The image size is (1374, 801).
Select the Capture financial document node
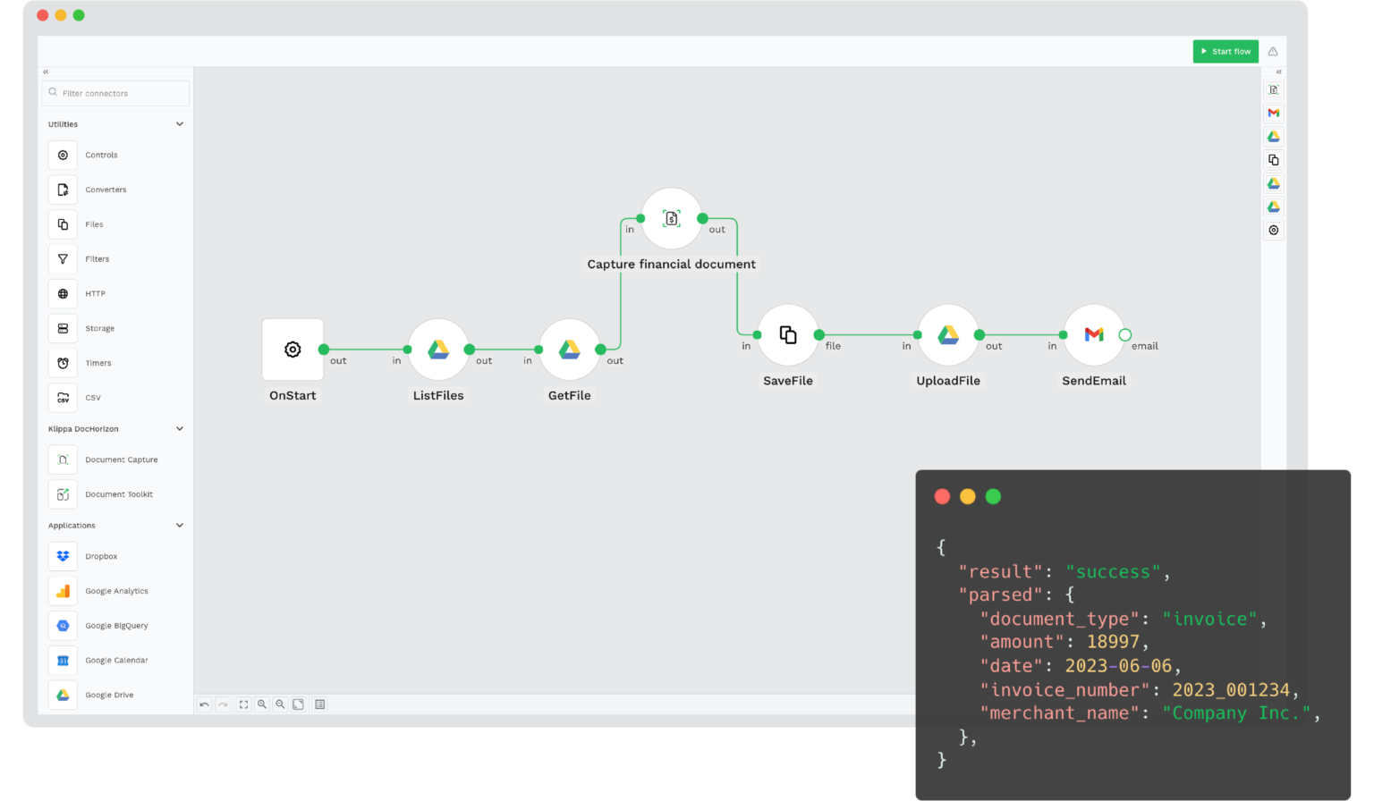(671, 217)
